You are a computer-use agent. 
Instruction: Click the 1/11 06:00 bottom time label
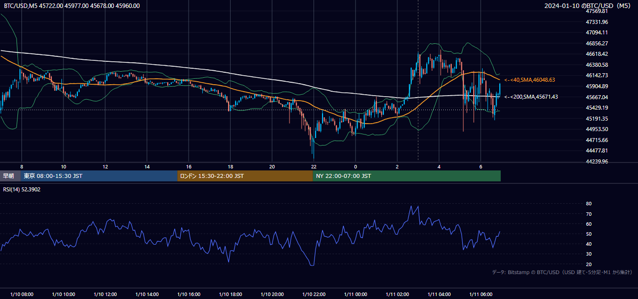point(480,295)
